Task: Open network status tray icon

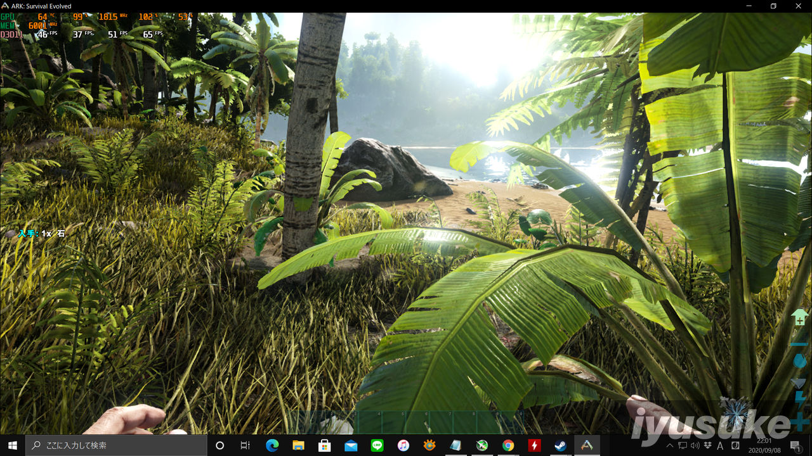Action: [683, 445]
